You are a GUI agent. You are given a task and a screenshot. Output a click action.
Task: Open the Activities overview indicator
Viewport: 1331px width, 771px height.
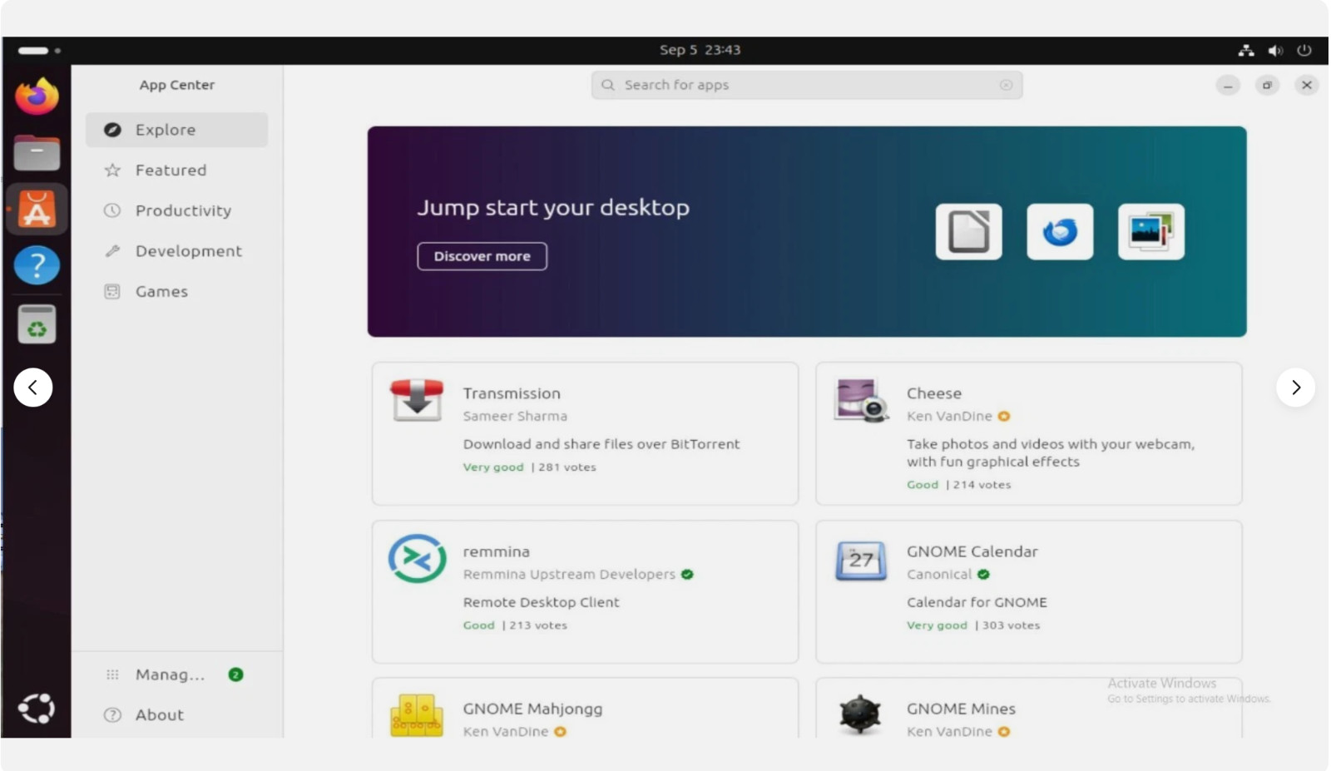click(38, 51)
